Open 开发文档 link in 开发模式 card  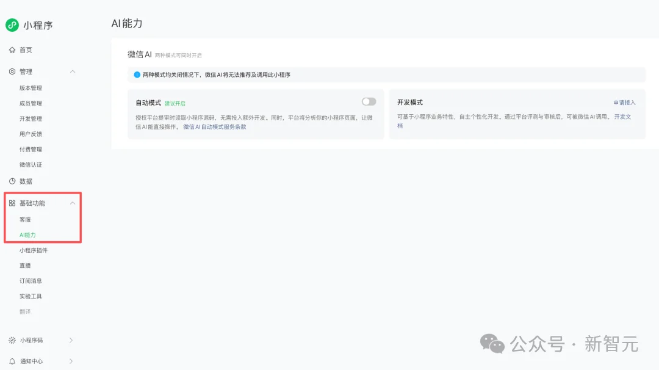pos(622,117)
